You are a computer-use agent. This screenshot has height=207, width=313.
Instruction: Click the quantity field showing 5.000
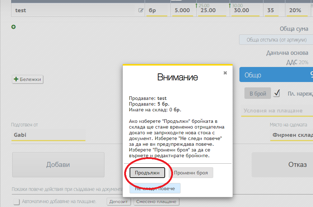pos(182,10)
